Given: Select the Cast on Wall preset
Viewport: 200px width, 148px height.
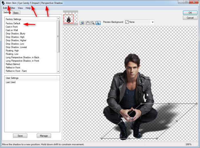Looking at the screenshot, I should point(12,30).
